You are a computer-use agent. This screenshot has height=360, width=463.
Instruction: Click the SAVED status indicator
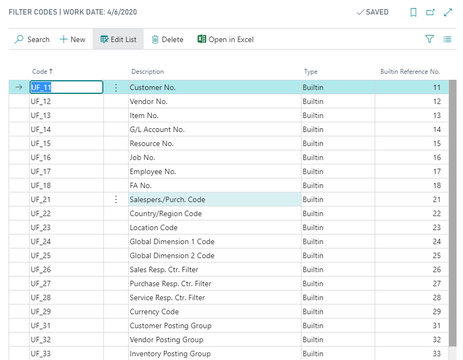tap(373, 12)
